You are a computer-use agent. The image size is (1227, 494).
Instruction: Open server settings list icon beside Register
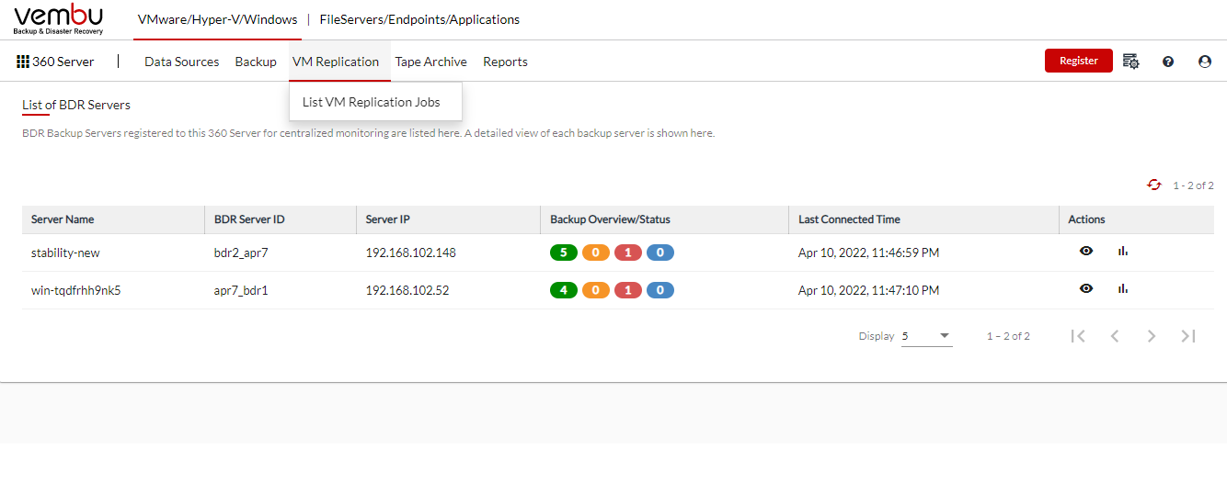coord(1131,62)
